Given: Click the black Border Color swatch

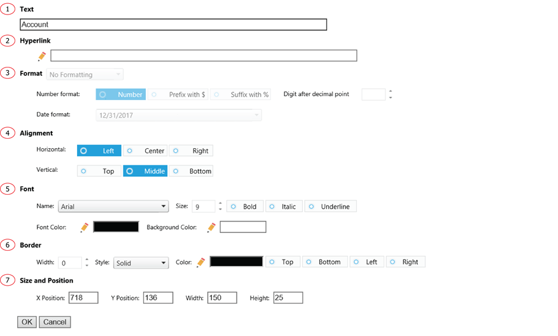Looking at the screenshot, I should pos(236,262).
